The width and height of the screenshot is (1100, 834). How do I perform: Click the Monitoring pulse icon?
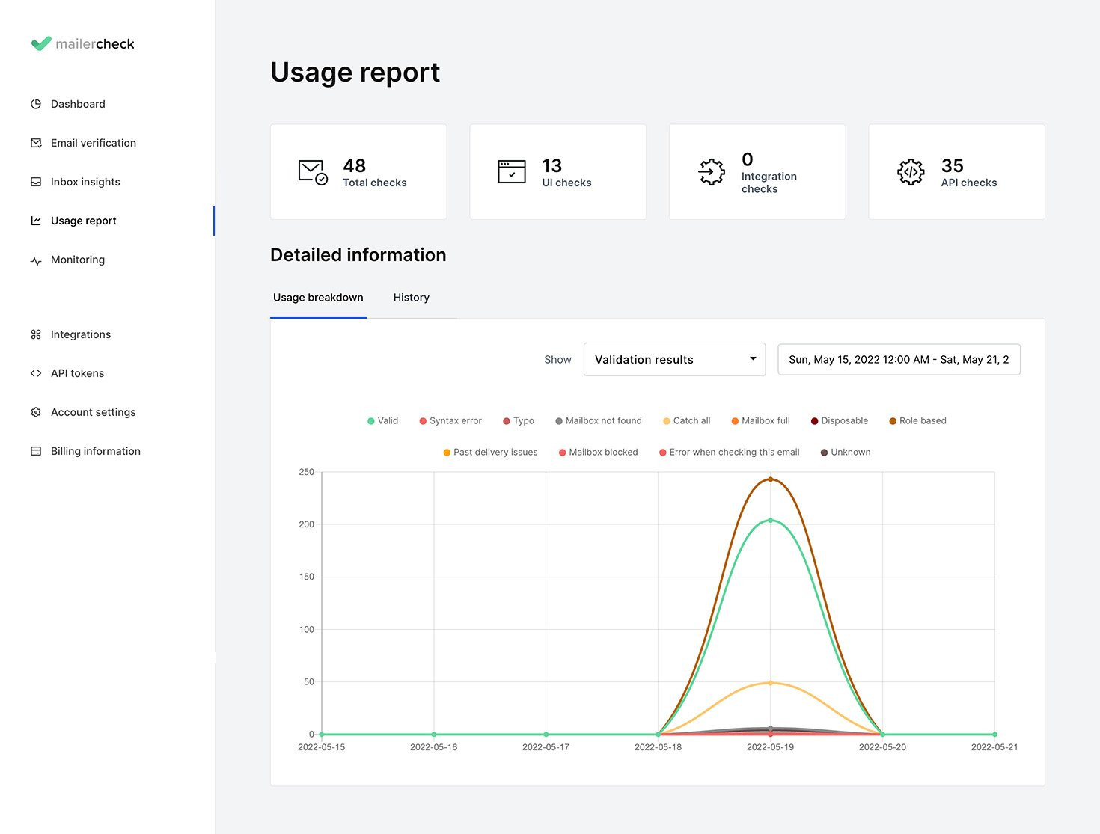36,260
